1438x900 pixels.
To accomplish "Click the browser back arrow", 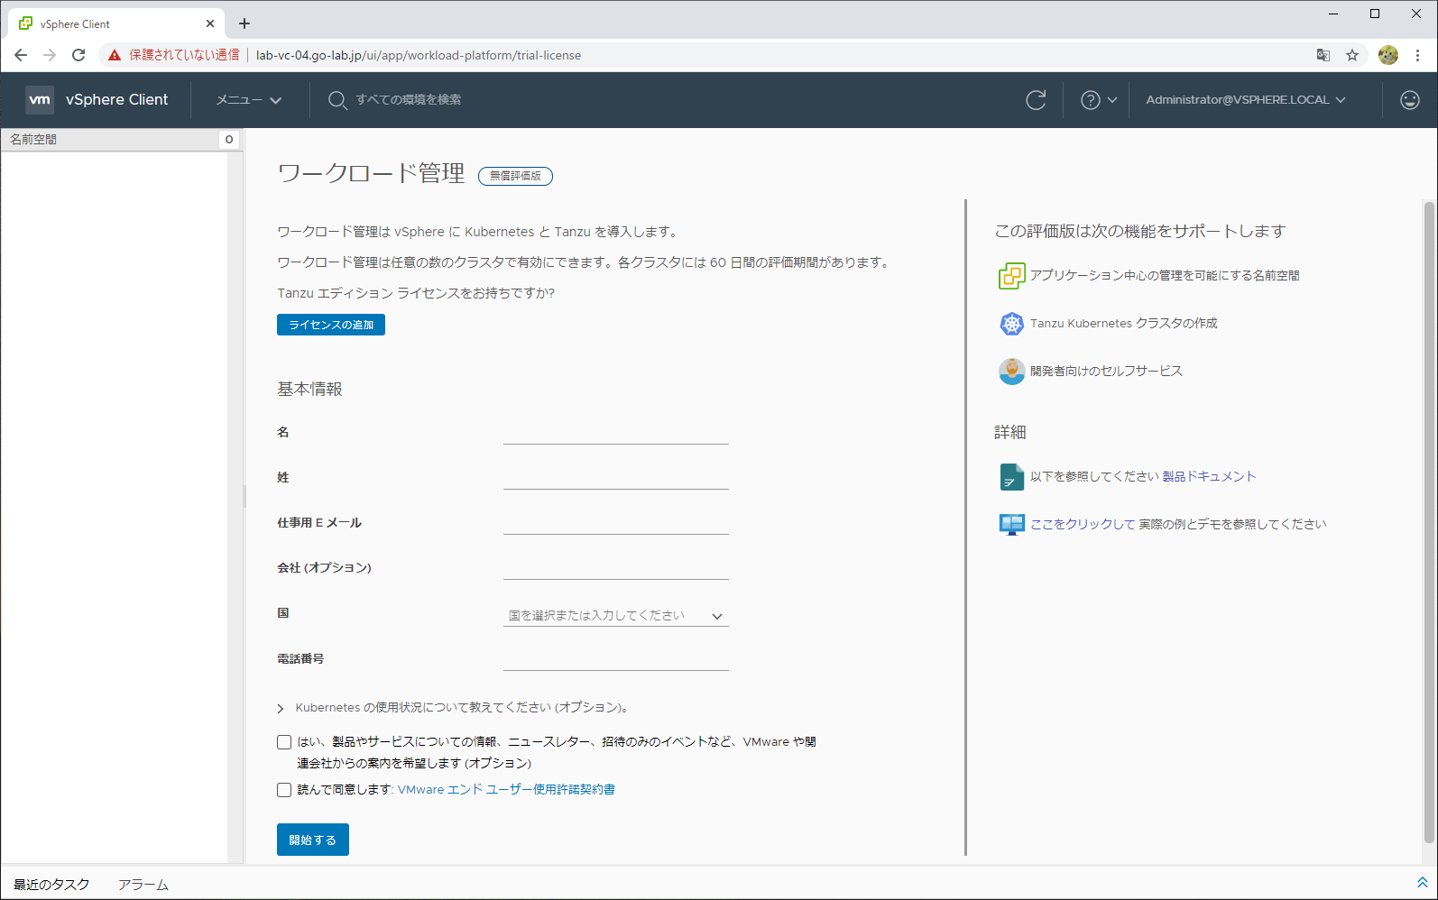I will [21, 55].
